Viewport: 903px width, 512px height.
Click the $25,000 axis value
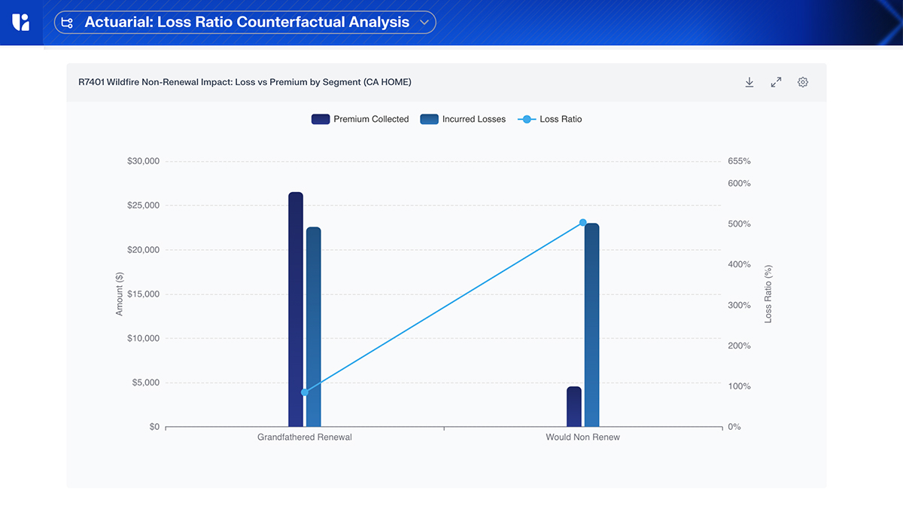[143, 206]
